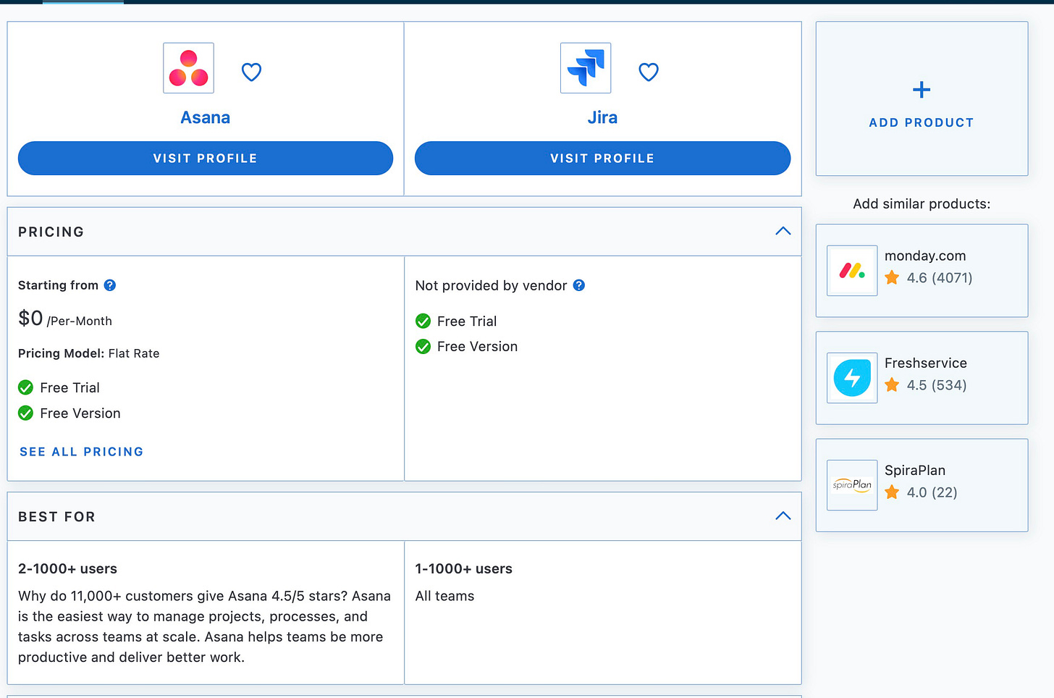Favorite Jira with the heart icon
The width and height of the screenshot is (1054, 698).
(649, 72)
